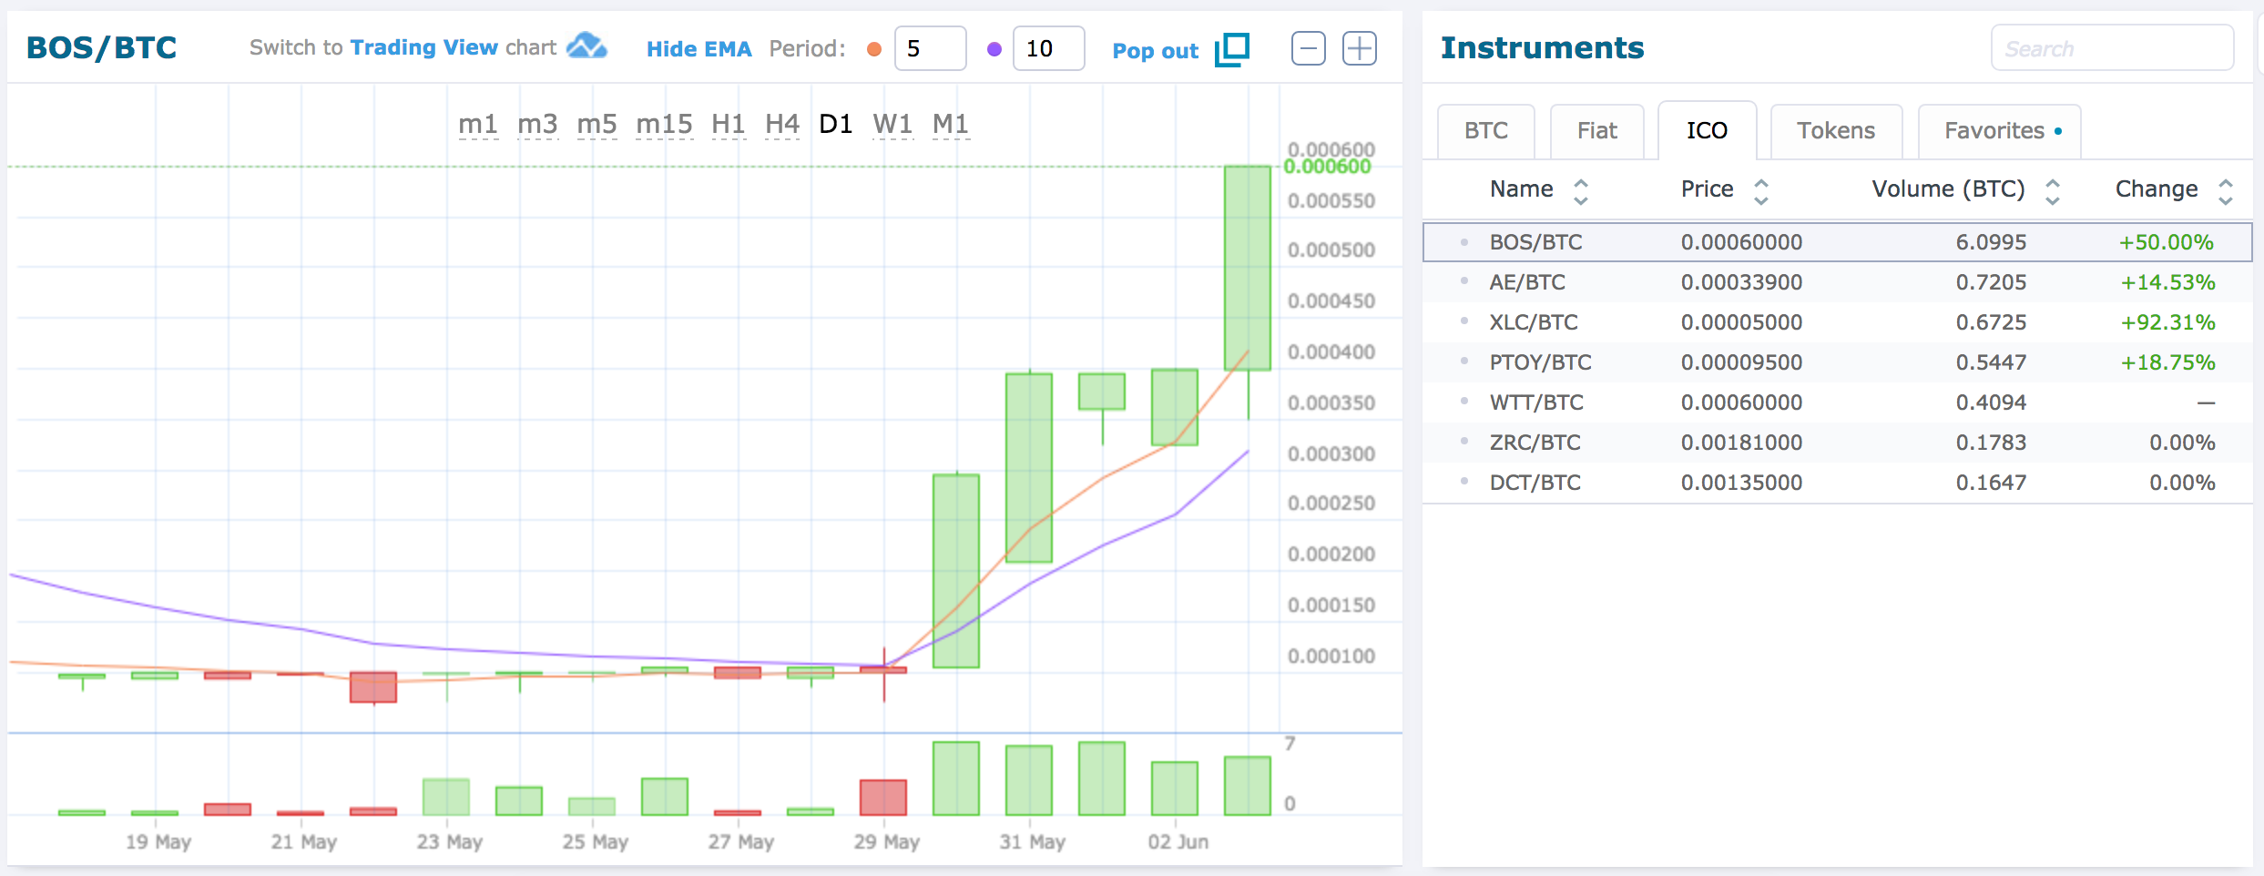This screenshot has height=876, width=2264.
Task: Click second EMA period field showing 10
Action: pyautogui.click(x=1049, y=48)
